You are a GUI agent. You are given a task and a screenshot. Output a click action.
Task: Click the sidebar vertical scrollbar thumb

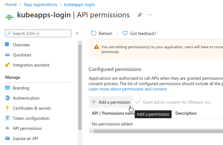80,87
